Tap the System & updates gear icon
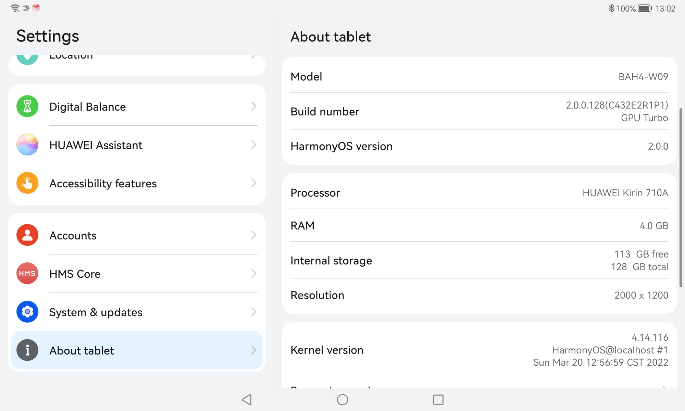This screenshot has width=685, height=411. (27, 312)
